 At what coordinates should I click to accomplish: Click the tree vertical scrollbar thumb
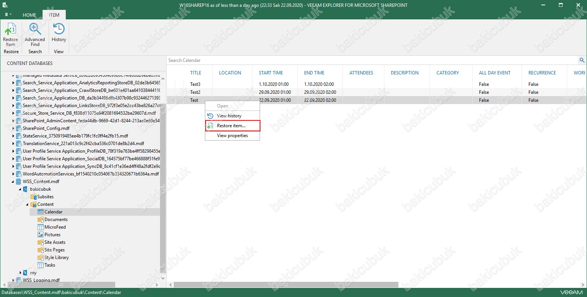pos(163,188)
